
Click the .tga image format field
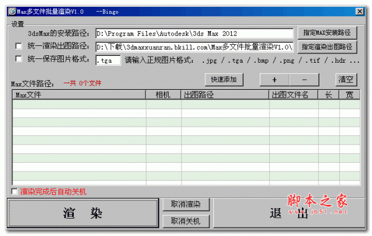click(x=108, y=60)
